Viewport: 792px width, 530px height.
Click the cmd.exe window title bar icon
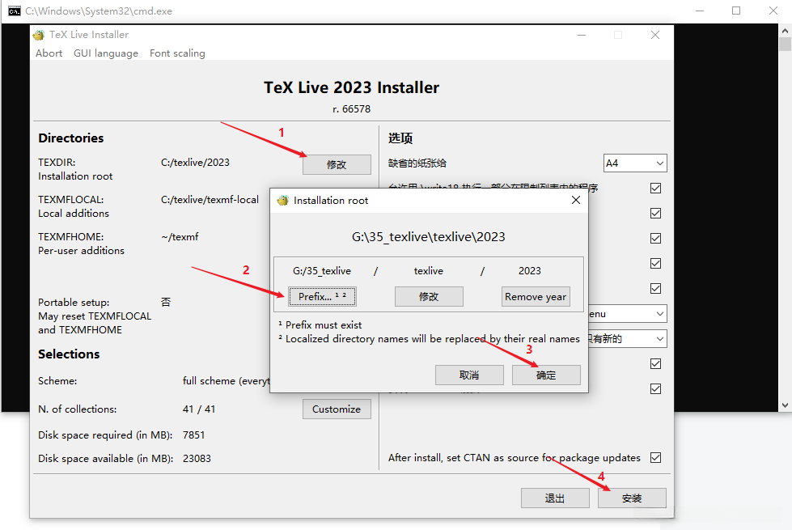coord(15,11)
